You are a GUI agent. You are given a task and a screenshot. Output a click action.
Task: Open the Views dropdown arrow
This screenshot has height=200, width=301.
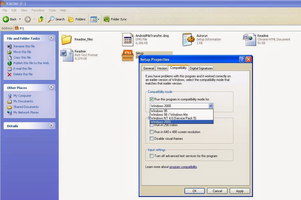coord(99,19)
